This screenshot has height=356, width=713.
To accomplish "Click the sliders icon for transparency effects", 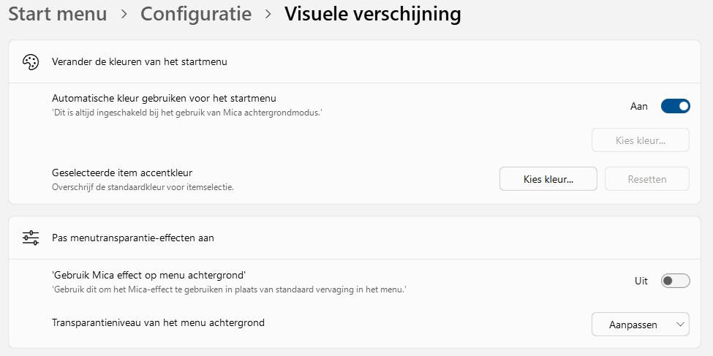I will (x=31, y=238).
